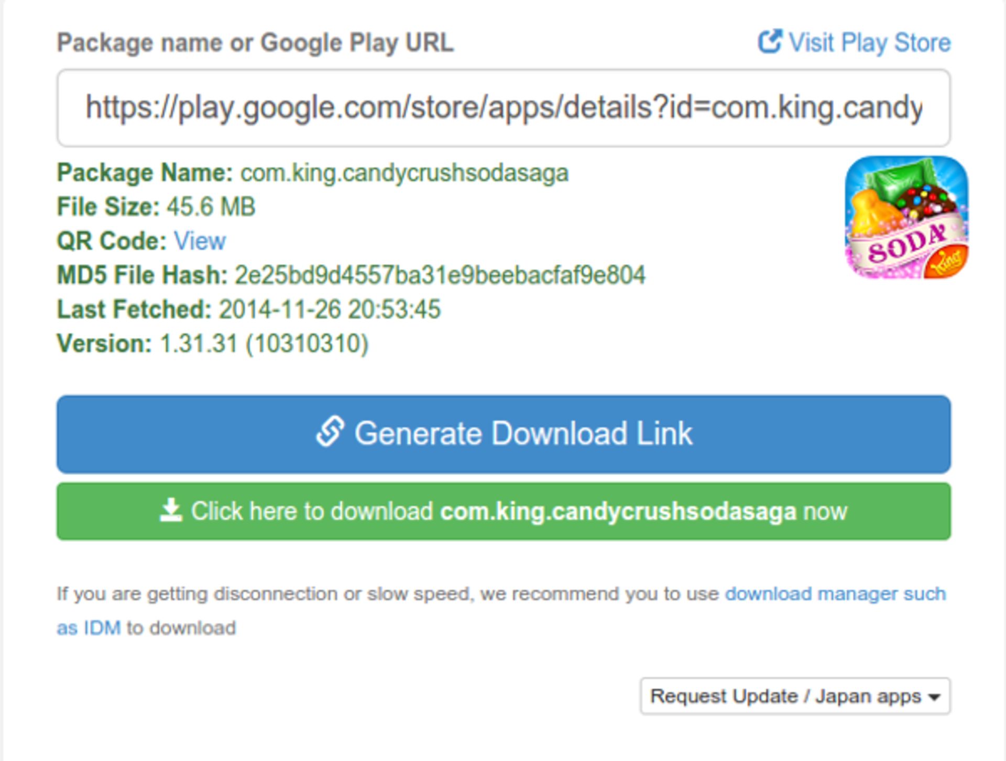View the QR Code link

[200, 241]
